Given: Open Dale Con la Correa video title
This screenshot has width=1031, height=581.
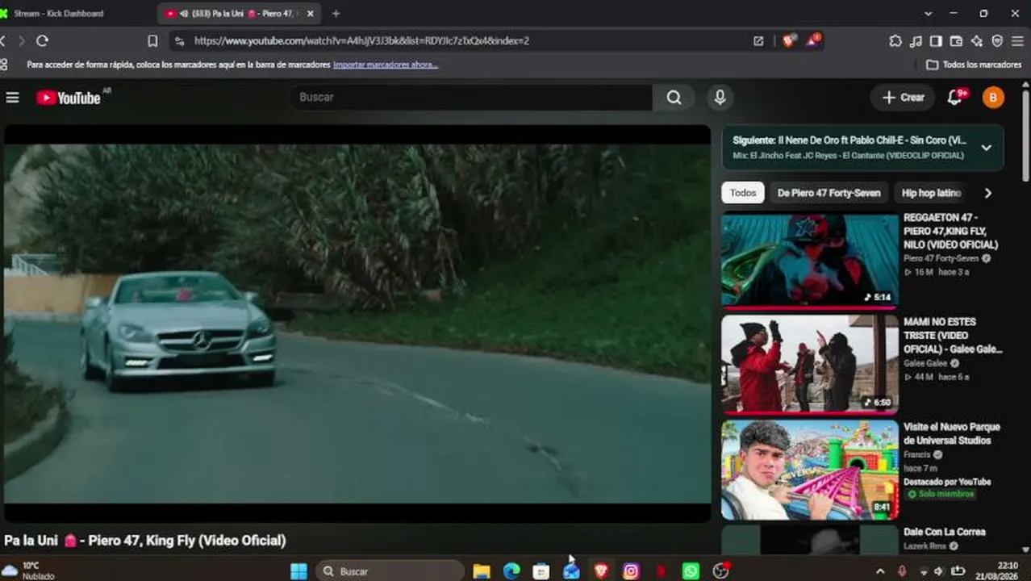Looking at the screenshot, I should [x=944, y=532].
